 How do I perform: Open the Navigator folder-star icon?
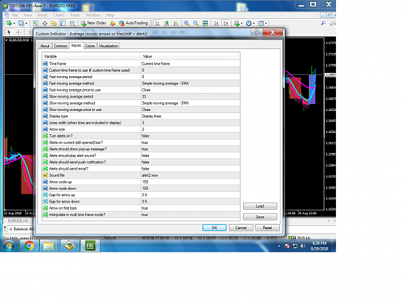[x=54, y=23]
